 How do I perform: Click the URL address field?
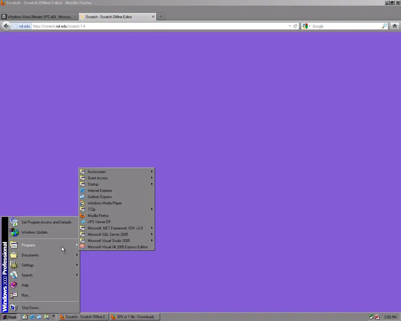click(159, 26)
